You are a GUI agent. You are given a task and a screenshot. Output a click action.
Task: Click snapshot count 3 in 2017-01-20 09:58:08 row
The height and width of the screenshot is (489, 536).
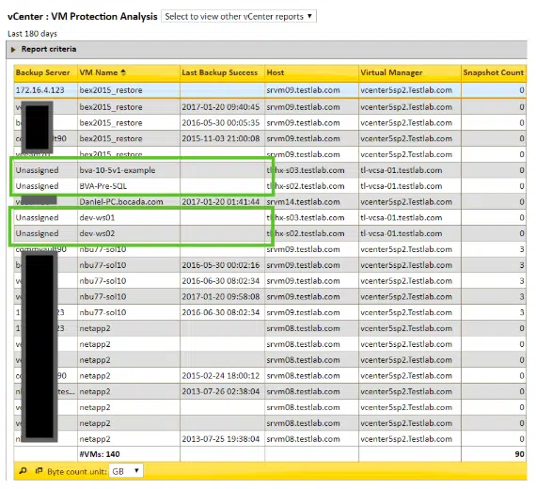point(522,296)
